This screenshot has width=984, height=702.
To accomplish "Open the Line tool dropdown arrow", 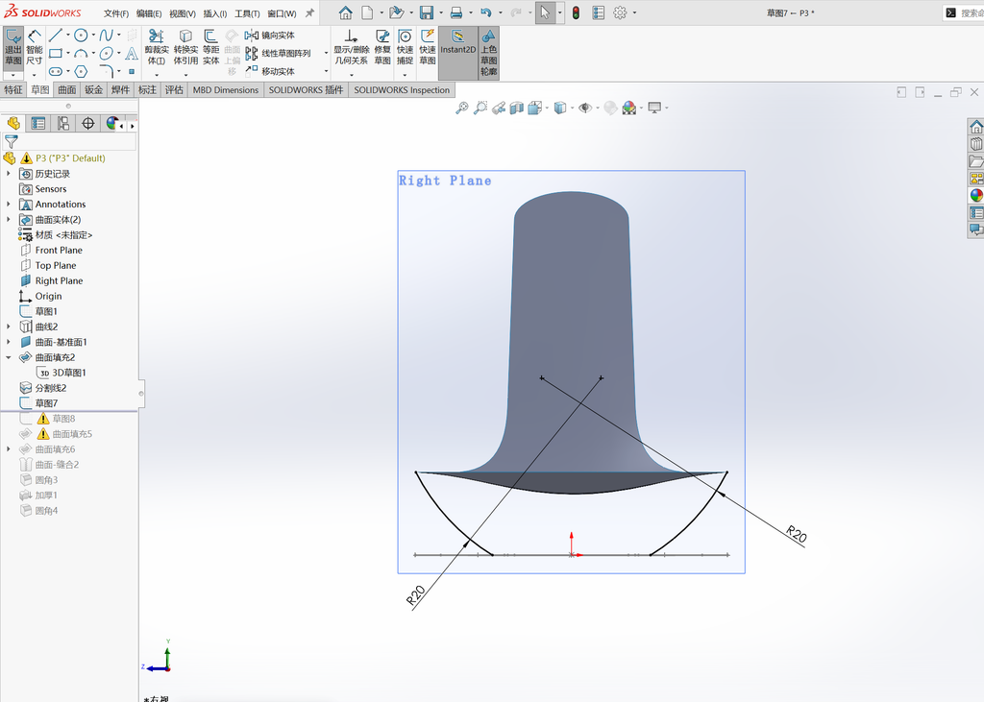I will [x=68, y=36].
